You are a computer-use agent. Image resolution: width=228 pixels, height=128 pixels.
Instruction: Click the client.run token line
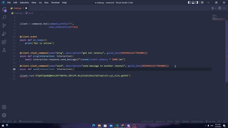tap(75, 76)
